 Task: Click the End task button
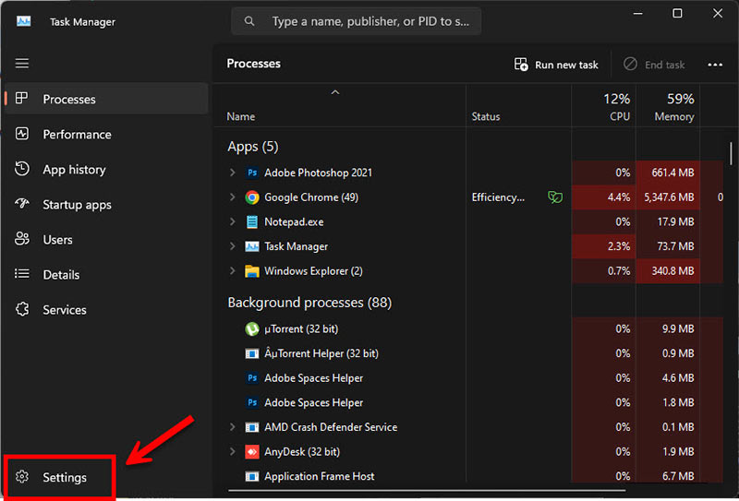click(654, 65)
